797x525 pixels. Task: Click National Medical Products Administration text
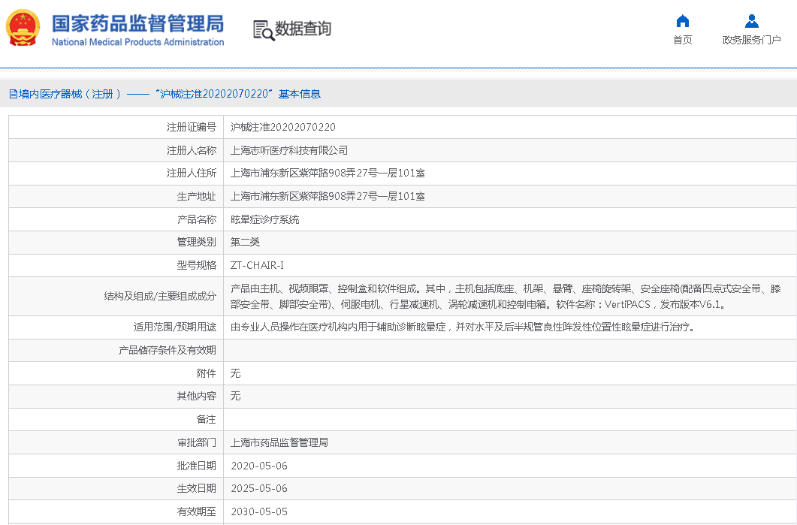click(x=137, y=43)
